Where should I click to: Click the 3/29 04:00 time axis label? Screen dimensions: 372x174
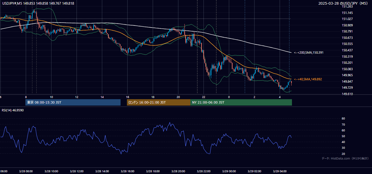(x=280, y=171)
